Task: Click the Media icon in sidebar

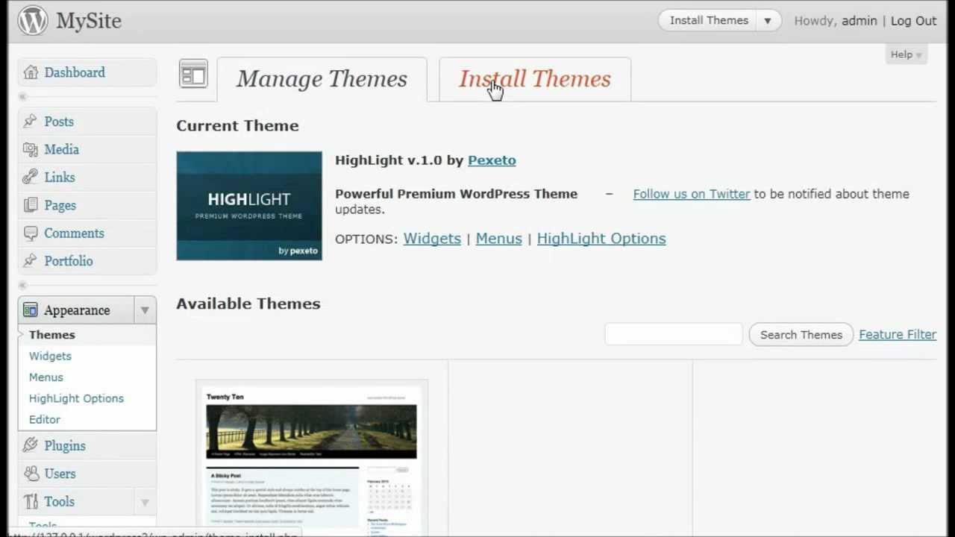Action: point(30,149)
